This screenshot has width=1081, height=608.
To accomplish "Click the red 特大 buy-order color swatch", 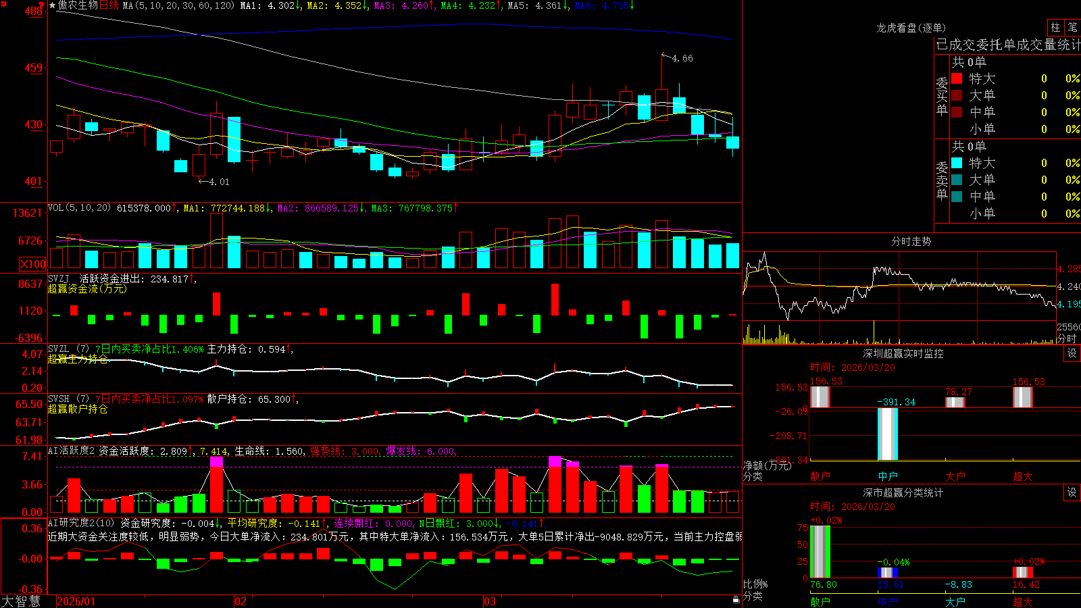I will 957,78.
